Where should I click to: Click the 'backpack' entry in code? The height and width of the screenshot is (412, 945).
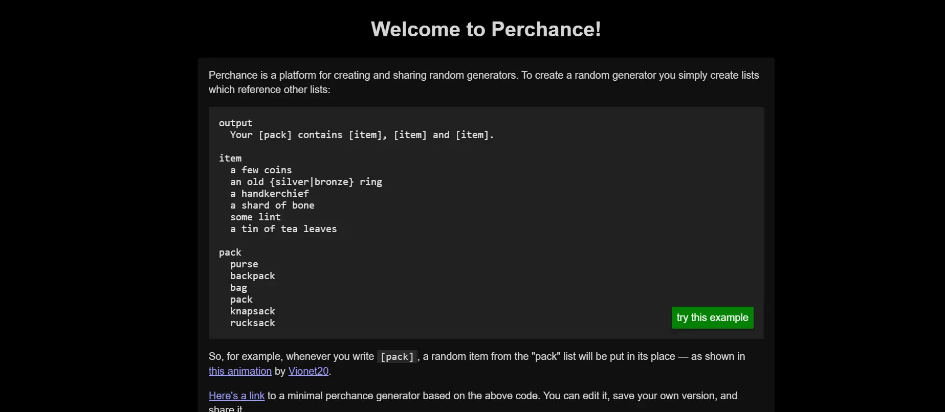tap(253, 276)
